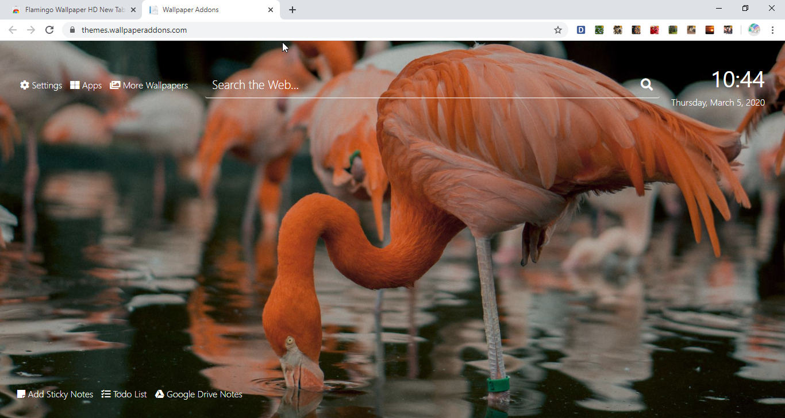Click the orange sunset wallpaper extension icon

[x=710, y=30]
